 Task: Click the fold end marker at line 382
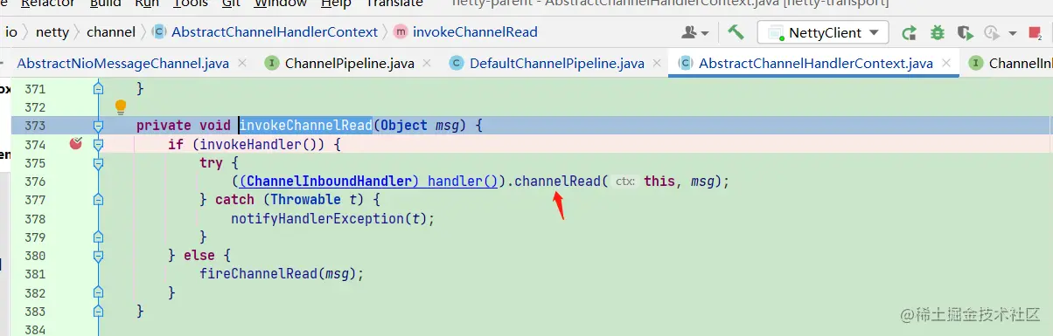(x=98, y=292)
